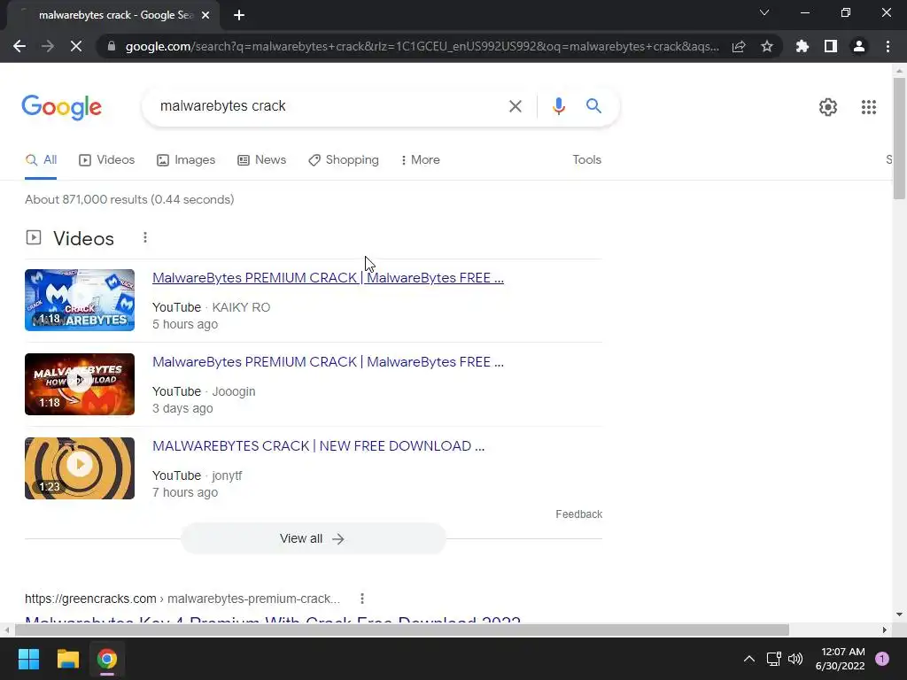Screen dimensions: 907x680
Task: Open the Chrome side panel
Action: (x=831, y=46)
